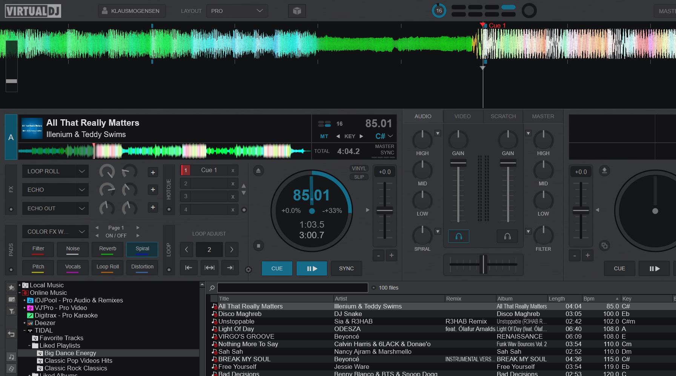The width and height of the screenshot is (676, 376).
Task: Click the loop-out marker button
Action: pyautogui.click(x=230, y=268)
